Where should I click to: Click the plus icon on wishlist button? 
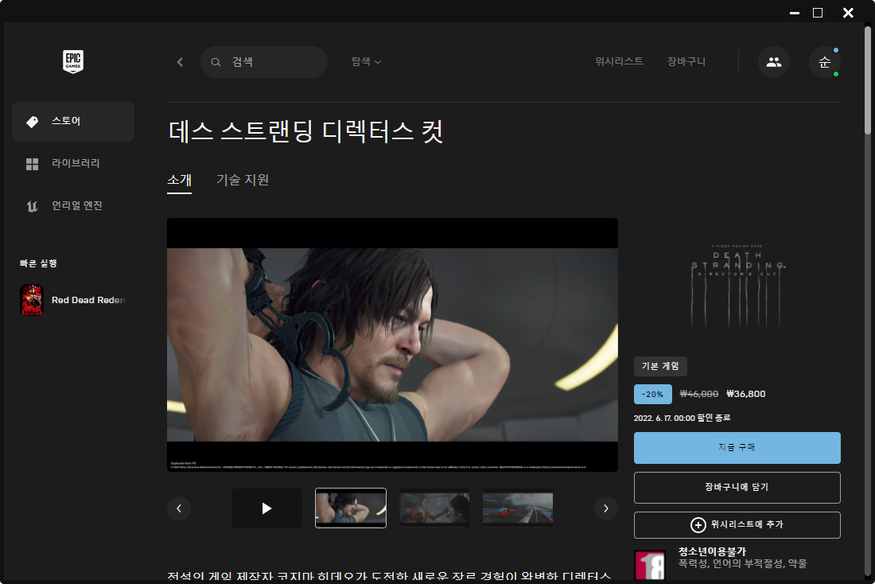pyautogui.click(x=698, y=525)
